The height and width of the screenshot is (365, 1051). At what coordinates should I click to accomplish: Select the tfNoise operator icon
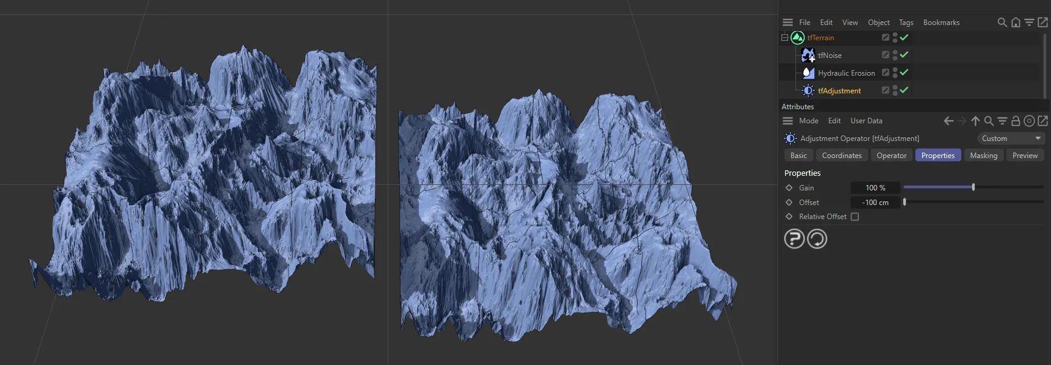[808, 56]
